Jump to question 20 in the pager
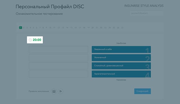Screen dimensions: 180x104 [93, 28]
